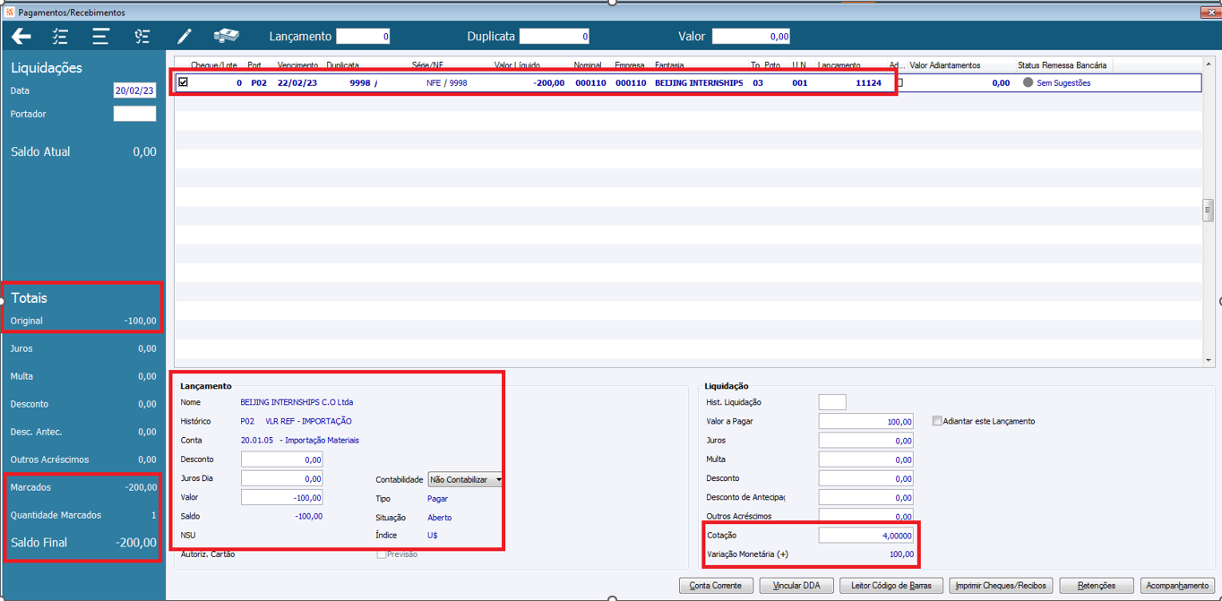Click the Leitor Código de Barras button

(891, 585)
